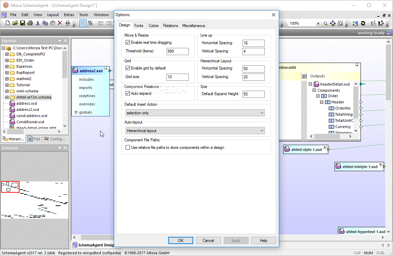Collapse the headerDetail.xsd node
393x256 pixels.
tap(311, 84)
